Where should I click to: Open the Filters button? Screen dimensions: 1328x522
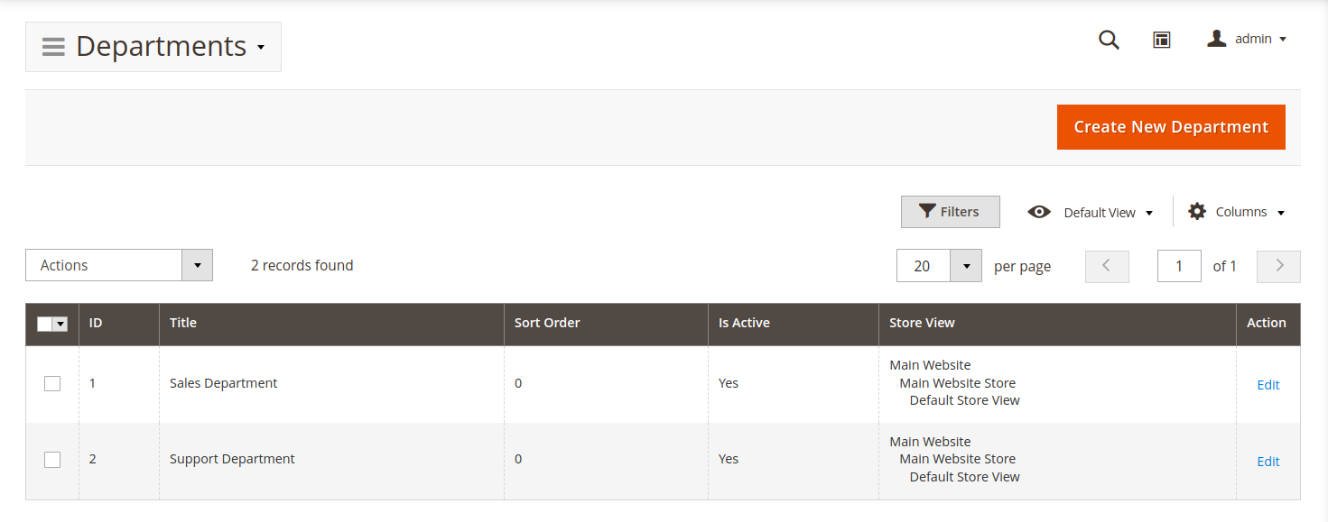click(950, 212)
